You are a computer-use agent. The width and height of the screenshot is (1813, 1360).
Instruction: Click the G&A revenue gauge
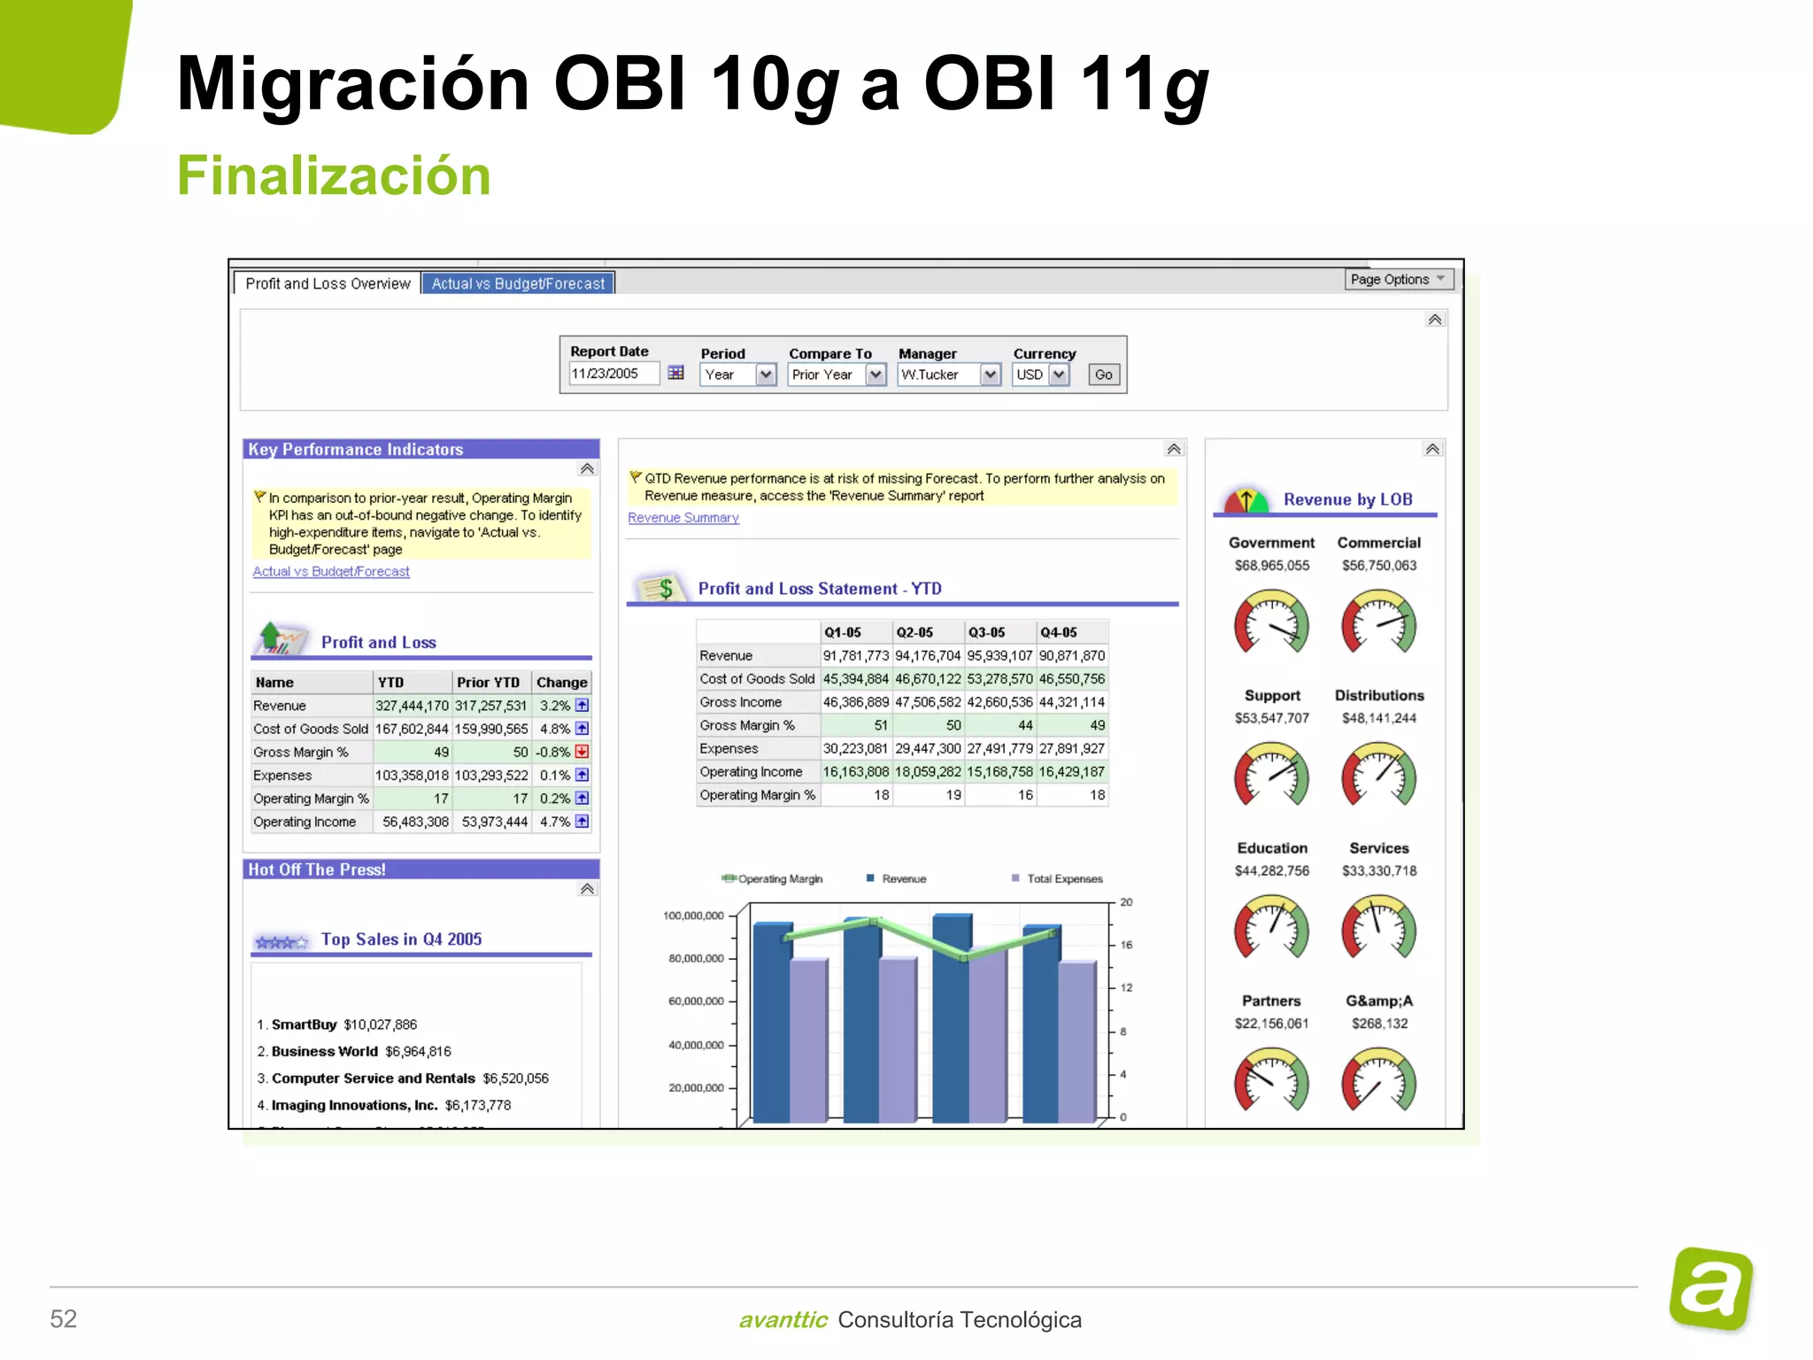(1378, 1080)
